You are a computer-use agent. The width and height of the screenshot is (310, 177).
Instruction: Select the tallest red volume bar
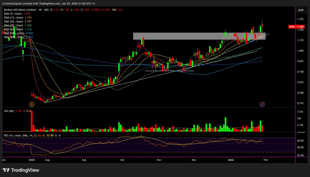pyautogui.click(x=32, y=121)
